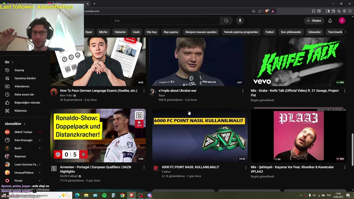Select the Rap yapma filter chip

tap(171, 32)
